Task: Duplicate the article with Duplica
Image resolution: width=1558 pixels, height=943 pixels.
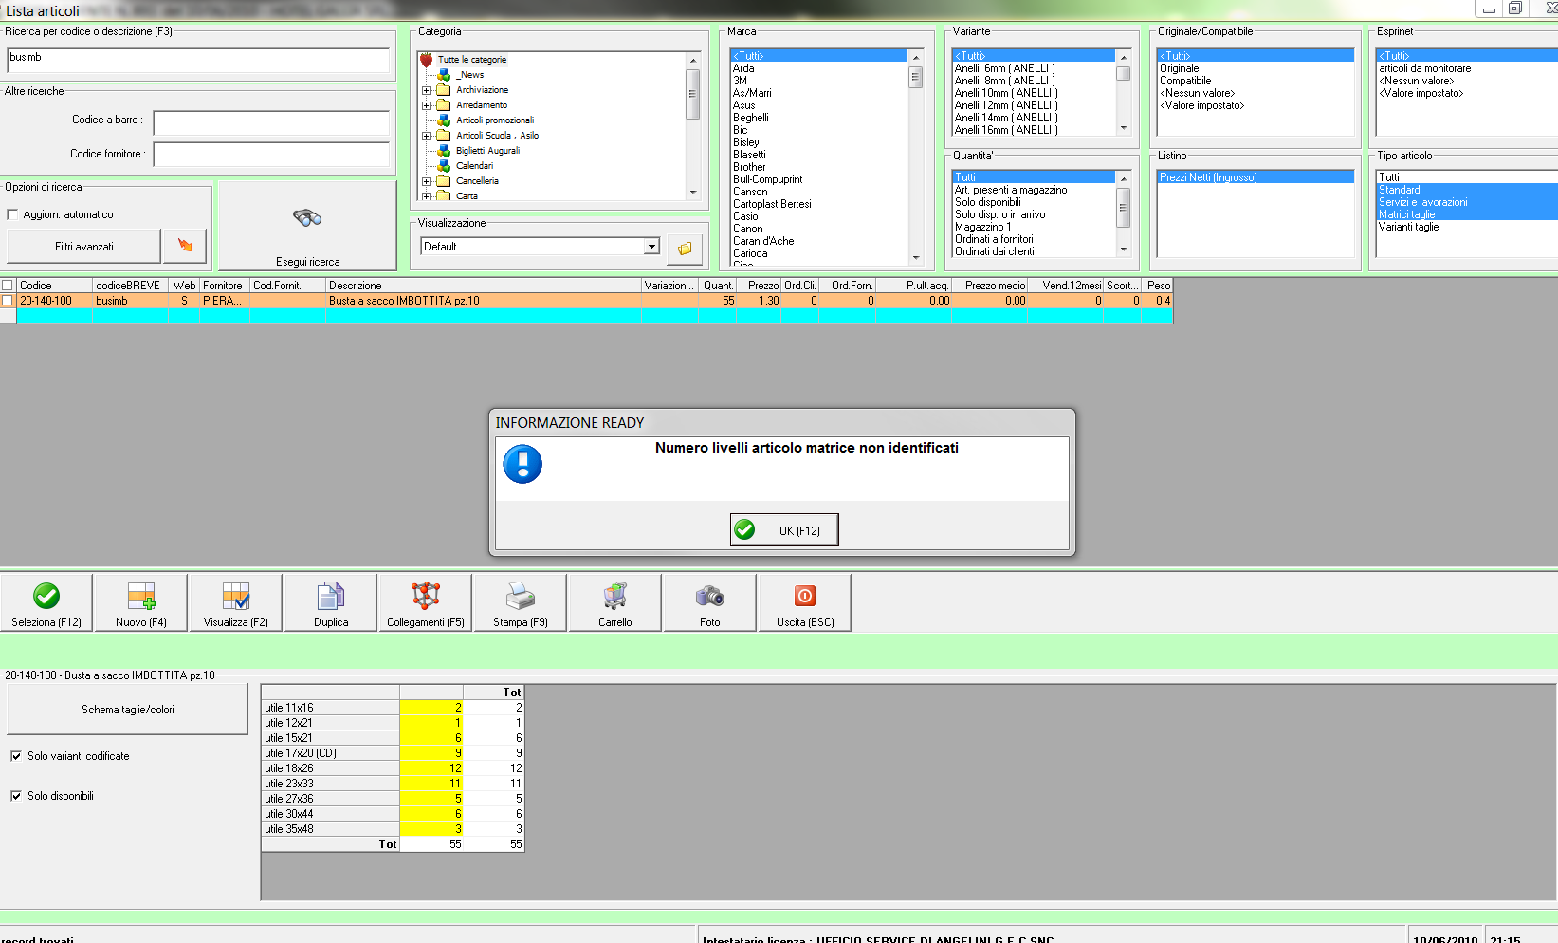Action: [x=331, y=602]
